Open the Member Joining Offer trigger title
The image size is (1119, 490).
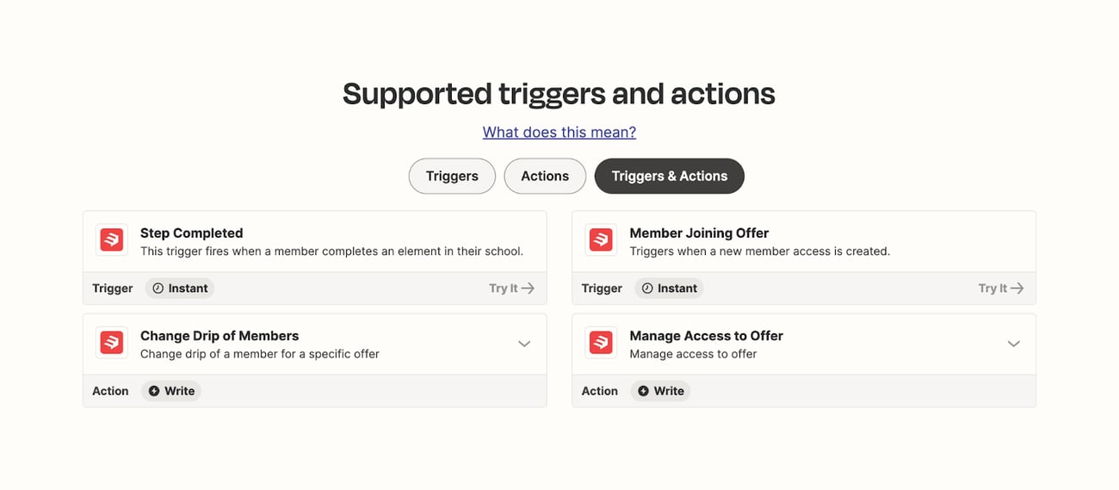(x=699, y=233)
